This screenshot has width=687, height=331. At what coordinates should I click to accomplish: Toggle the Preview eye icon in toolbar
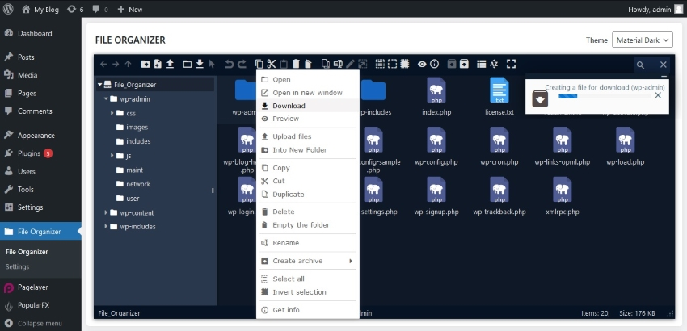[422, 64]
